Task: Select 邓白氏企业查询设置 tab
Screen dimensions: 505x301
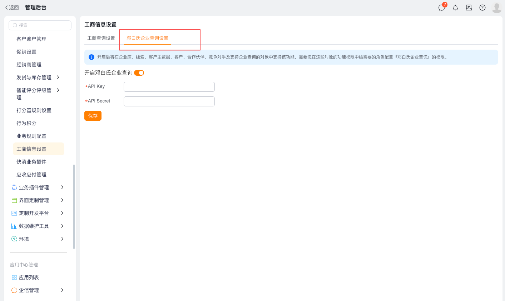Action: coord(147,38)
